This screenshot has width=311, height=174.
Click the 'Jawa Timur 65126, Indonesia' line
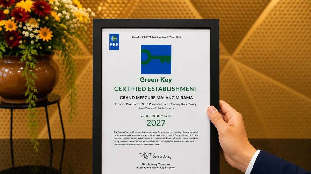[x=156, y=109]
